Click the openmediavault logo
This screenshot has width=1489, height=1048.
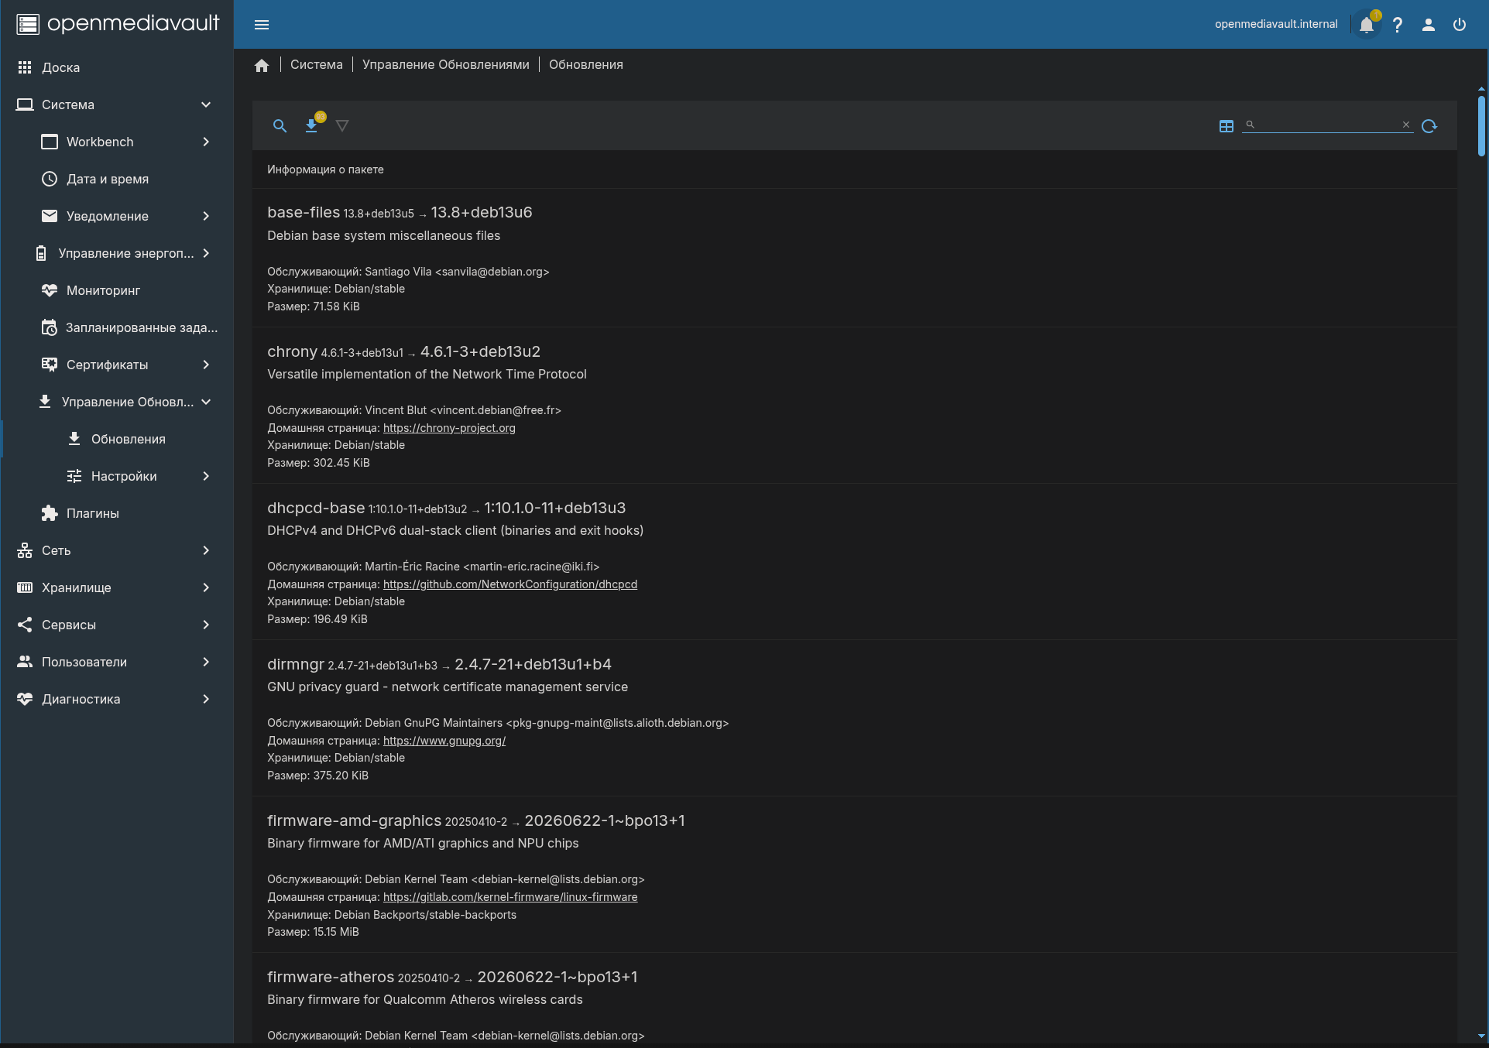[x=118, y=24]
